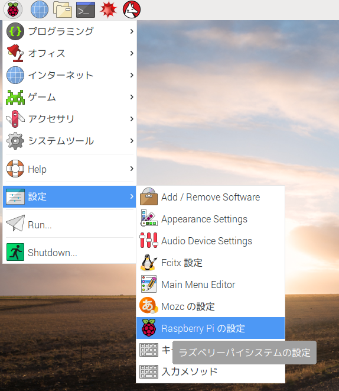339x391 pixels.
Task: Expand the インターネット submenu arrow
Action: click(132, 75)
